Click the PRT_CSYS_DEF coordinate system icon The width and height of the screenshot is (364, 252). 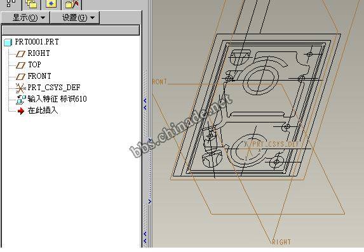[20, 88]
